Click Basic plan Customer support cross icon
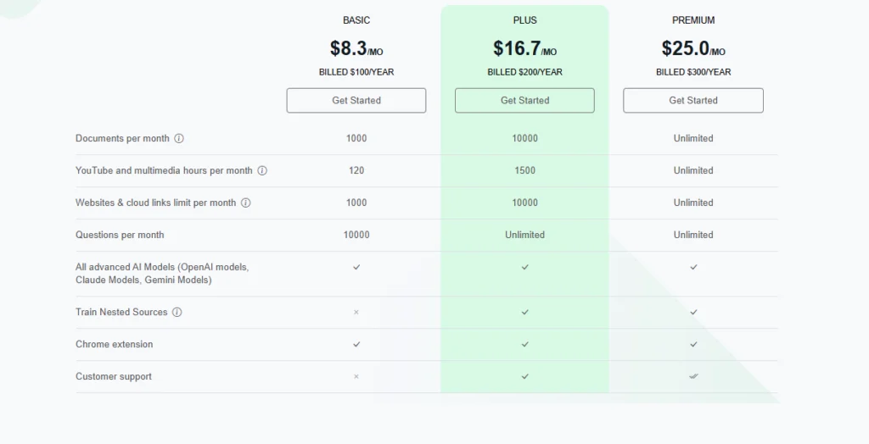 [356, 376]
